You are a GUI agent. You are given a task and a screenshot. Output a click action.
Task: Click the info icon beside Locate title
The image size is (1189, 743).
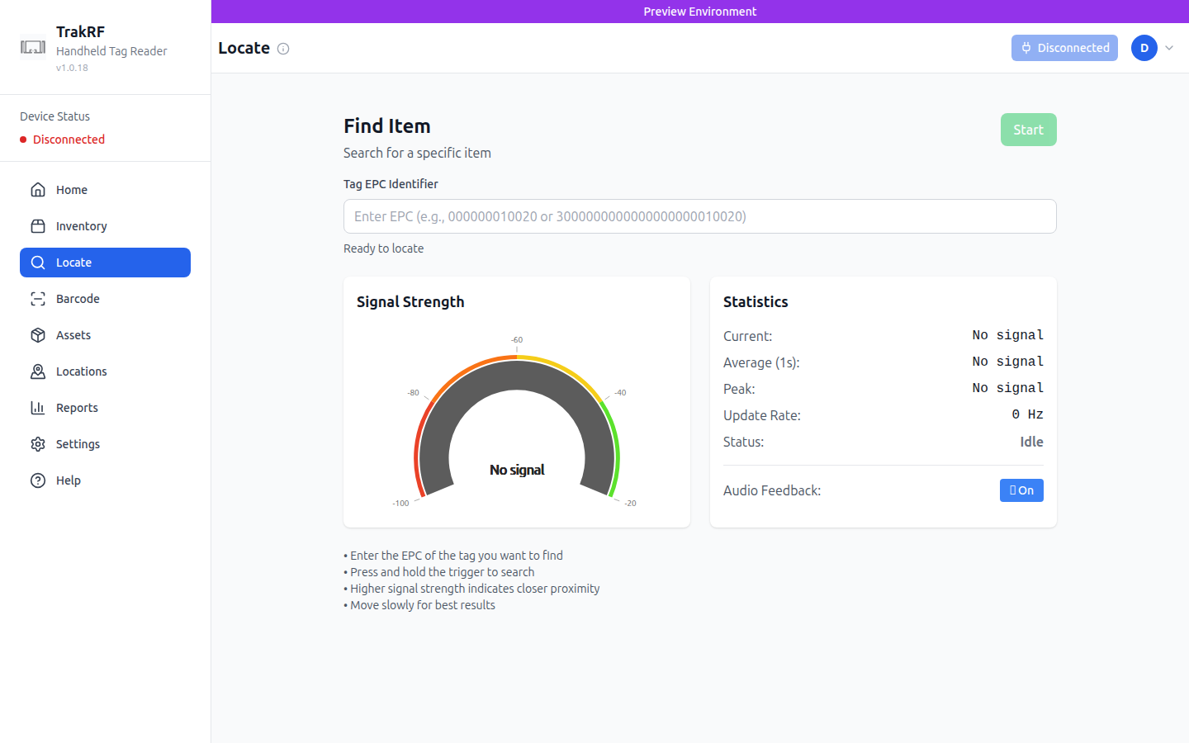coord(283,49)
